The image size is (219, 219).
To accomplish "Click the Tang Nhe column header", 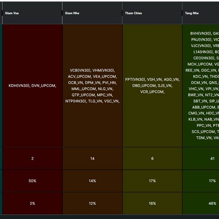I will [x=201, y=13].
